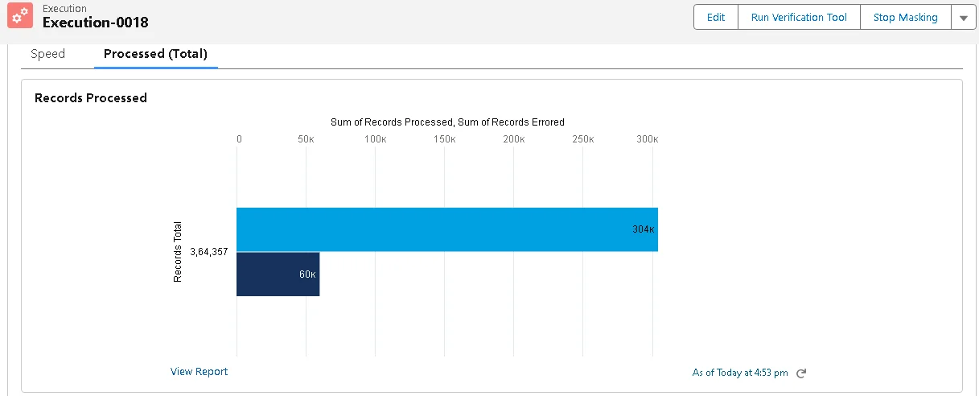This screenshot has width=979, height=396.
Task: Click the chart refresh icon
Action: (800, 373)
